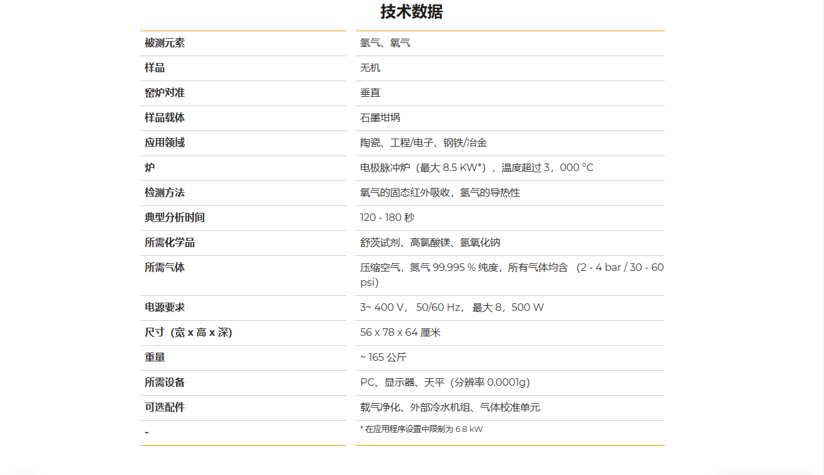This screenshot has height=475, width=824.
Task: Click 舒茨试剂、高氯酸镁、氢氧化钠 text
Action: pyautogui.click(x=430, y=243)
